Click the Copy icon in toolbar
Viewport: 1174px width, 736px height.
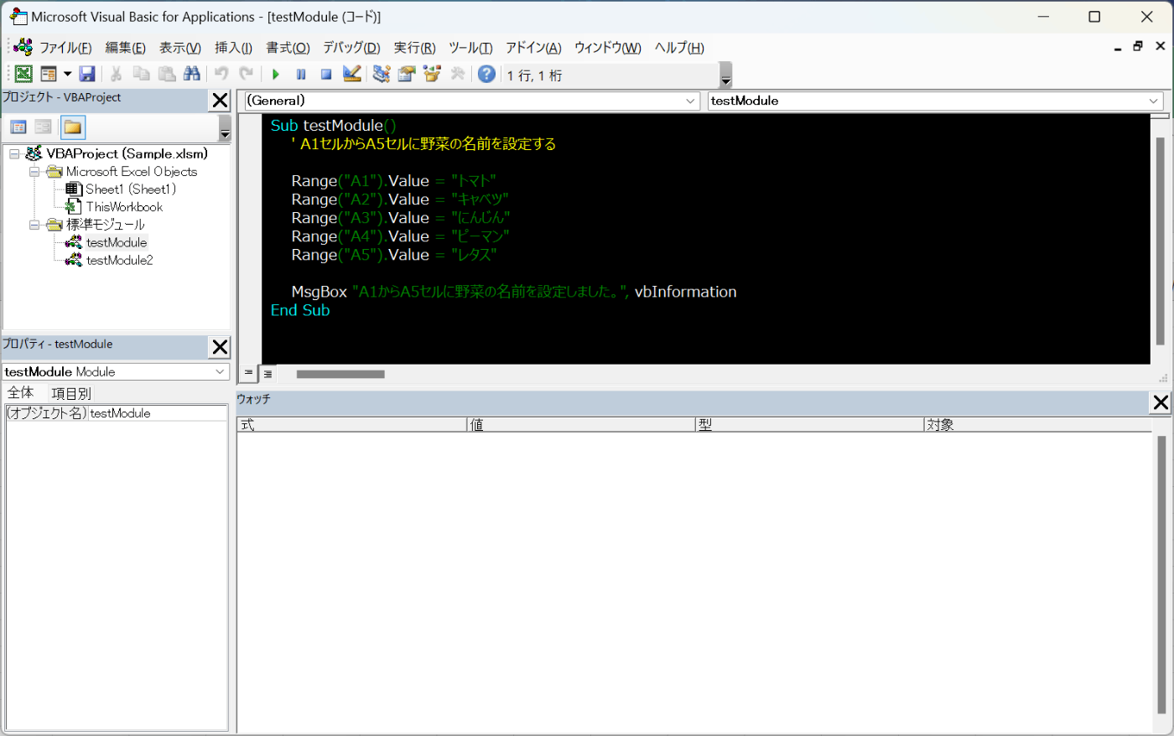pos(142,75)
